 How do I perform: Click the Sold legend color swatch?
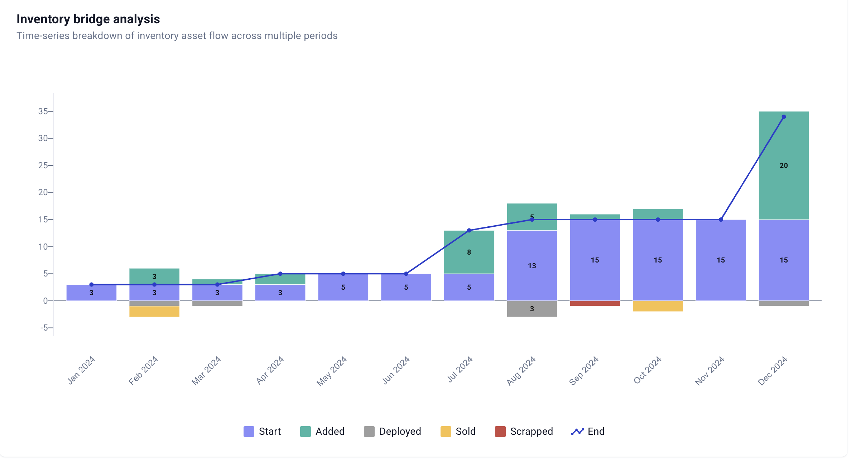446,432
